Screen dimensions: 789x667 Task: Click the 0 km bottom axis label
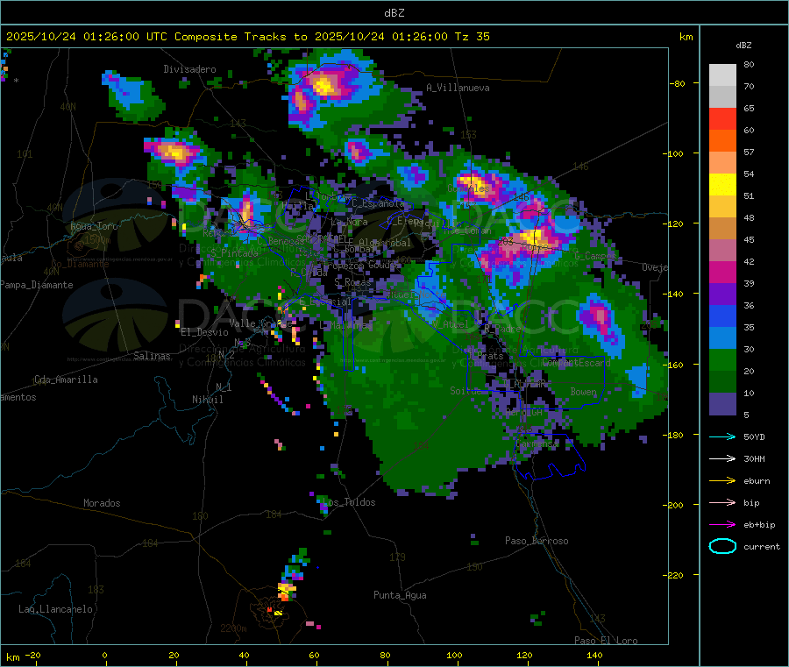(x=104, y=655)
